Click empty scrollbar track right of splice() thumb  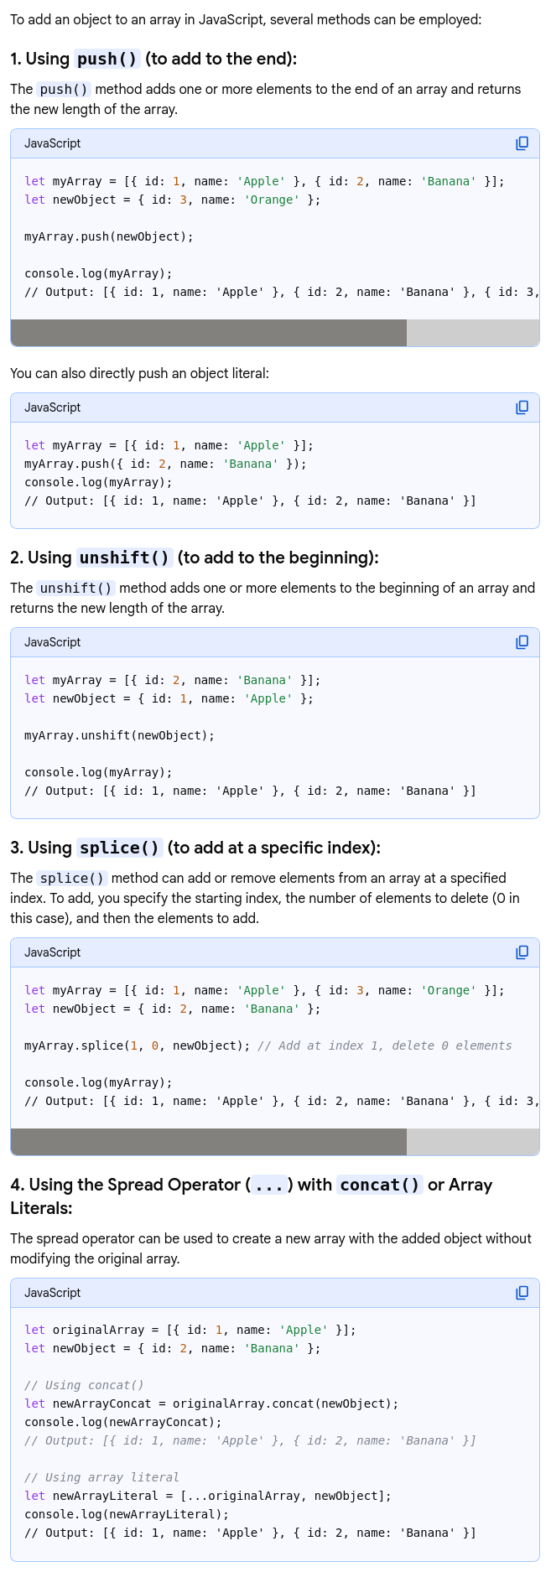point(472,1142)
